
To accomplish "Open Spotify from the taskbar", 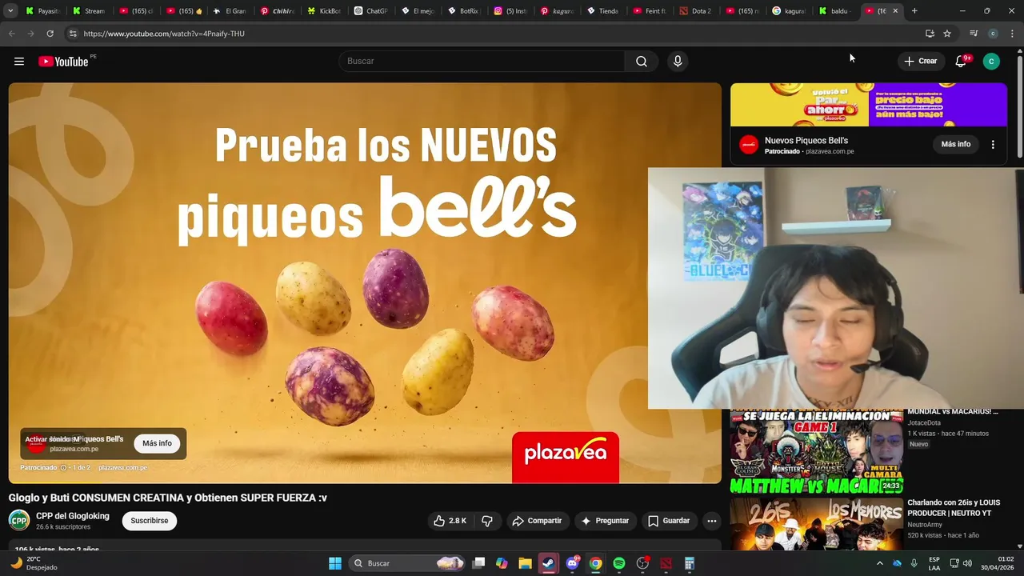I will 619,563.
